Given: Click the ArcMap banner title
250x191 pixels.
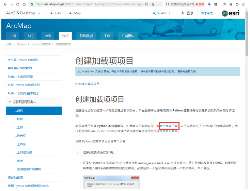Looking at the screenshot, I should pos(19,26).
